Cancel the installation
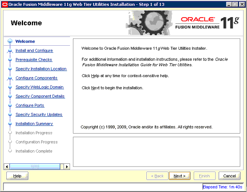247x192 pixels. [229, 176]
